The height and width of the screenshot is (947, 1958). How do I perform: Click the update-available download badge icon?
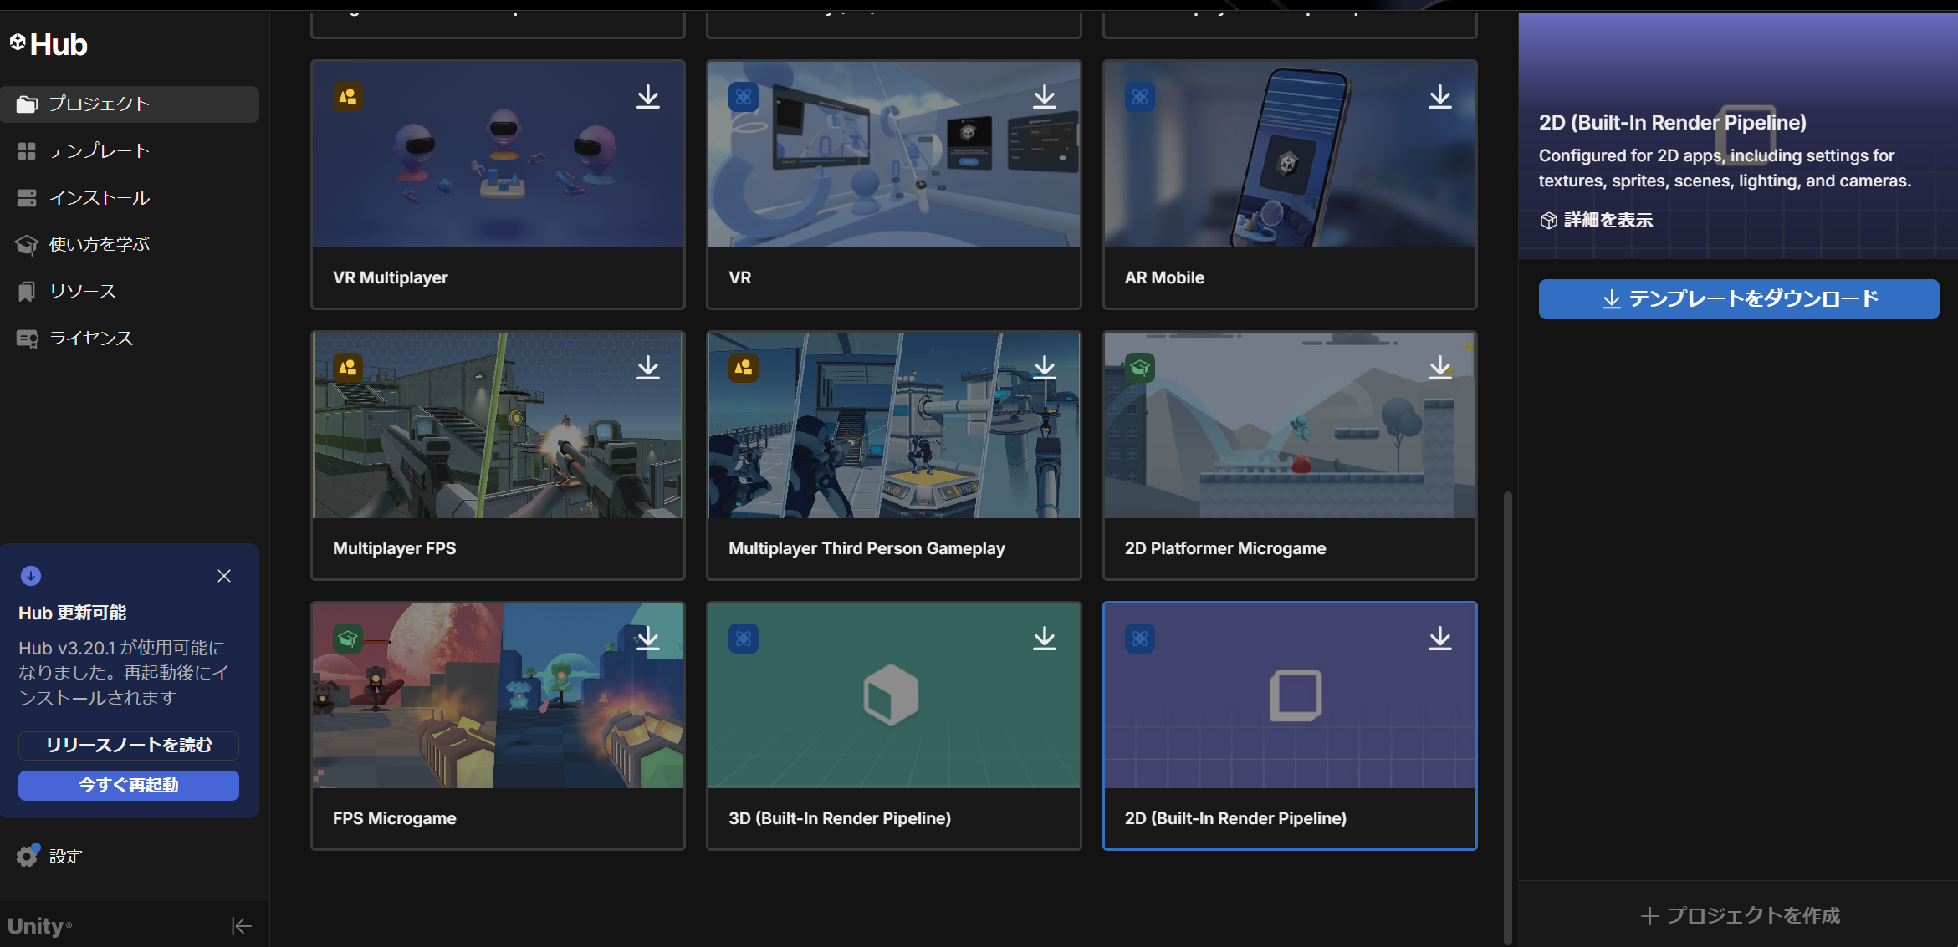[x=31, y=576]
